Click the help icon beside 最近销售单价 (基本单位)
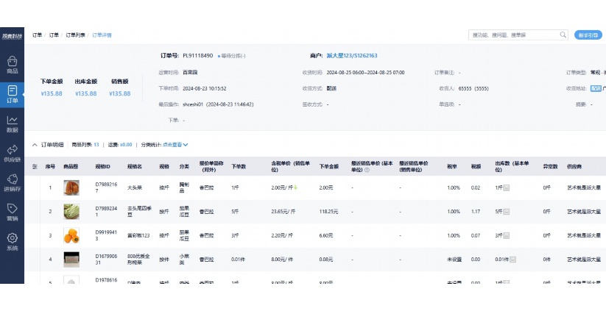The height and width of the screenshot is (311, 606). point(367,170)
